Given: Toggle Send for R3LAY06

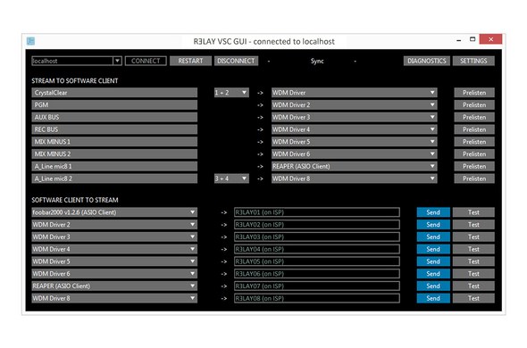Looking at the screenshot, I should [433, 274].
